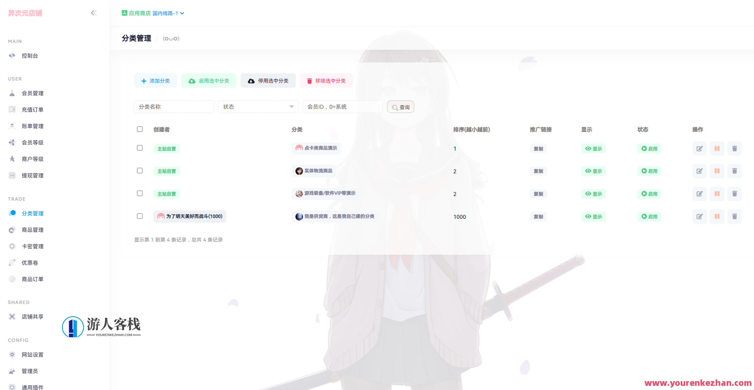Click inside the 分类名称 input field
The image size is (754, 390).
[174, 107]
